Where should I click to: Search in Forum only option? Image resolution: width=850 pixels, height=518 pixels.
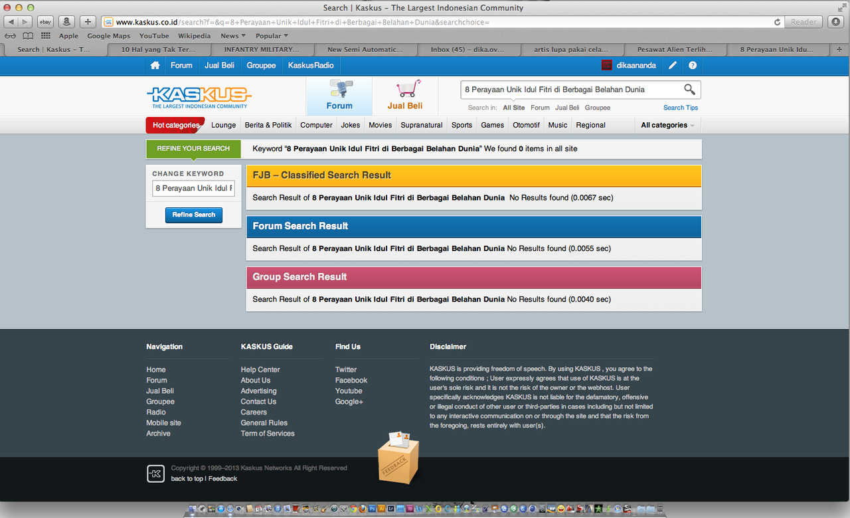pos(540,108)
